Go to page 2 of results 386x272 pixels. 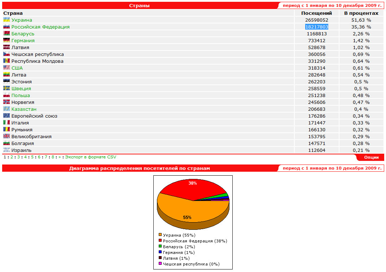(x=12, y=157)
